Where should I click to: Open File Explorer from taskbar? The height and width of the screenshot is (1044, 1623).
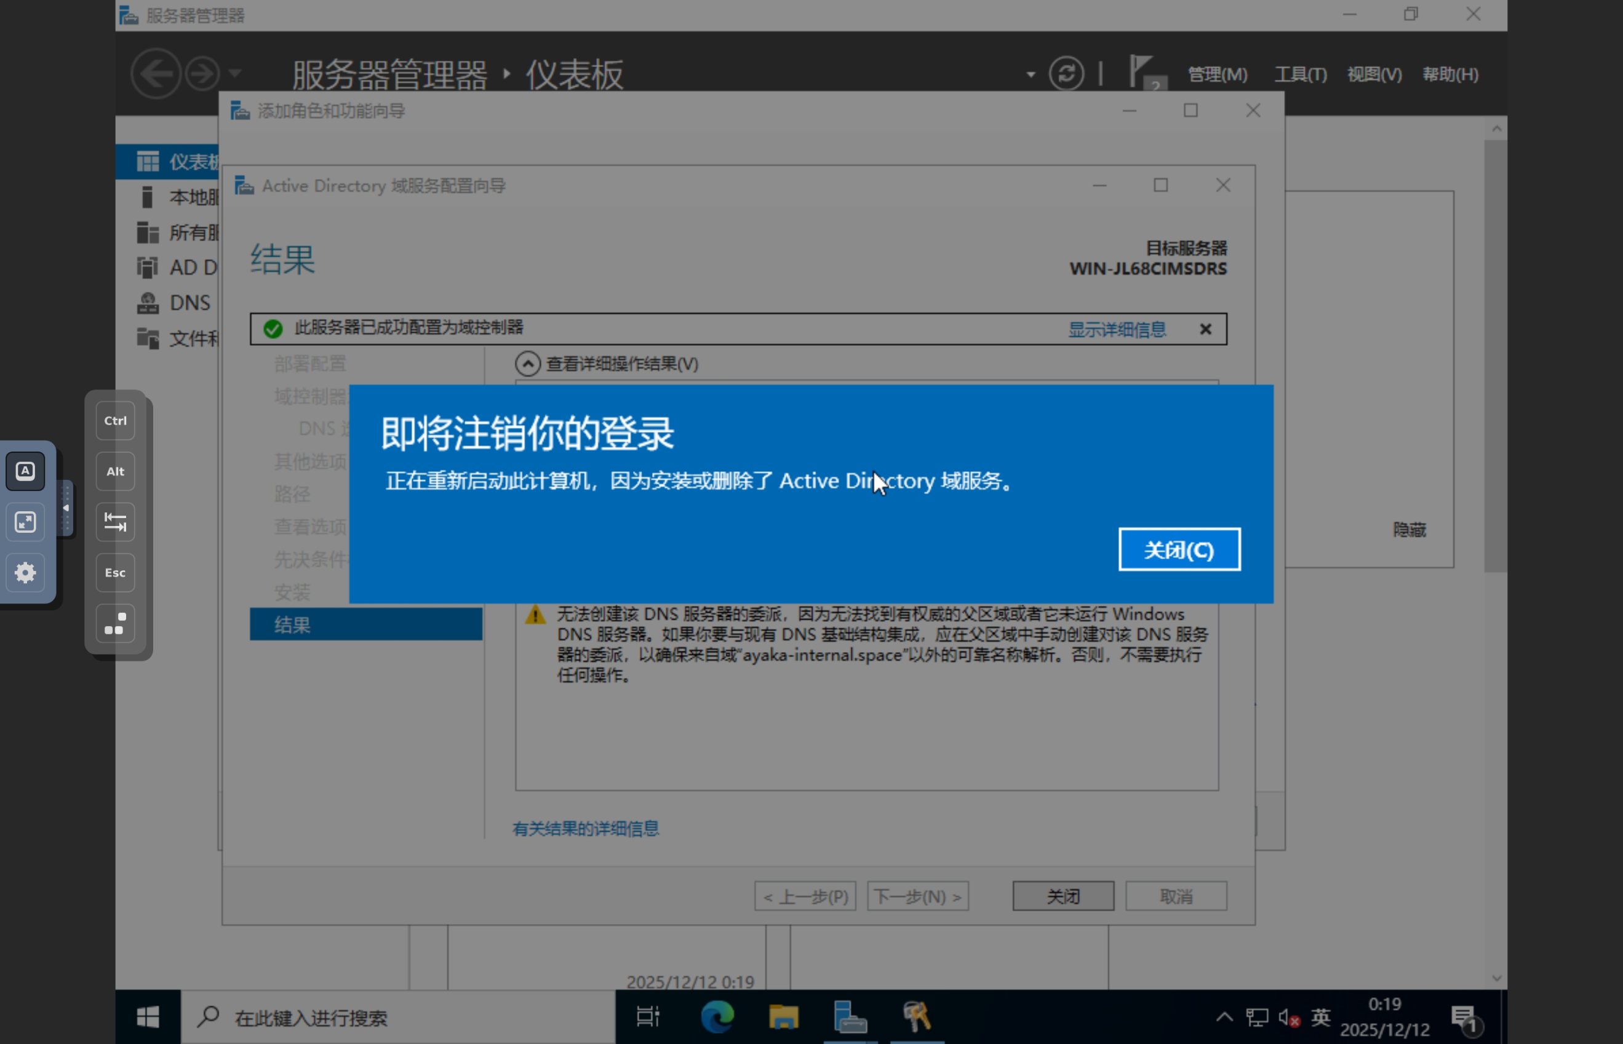(783, 1016)
